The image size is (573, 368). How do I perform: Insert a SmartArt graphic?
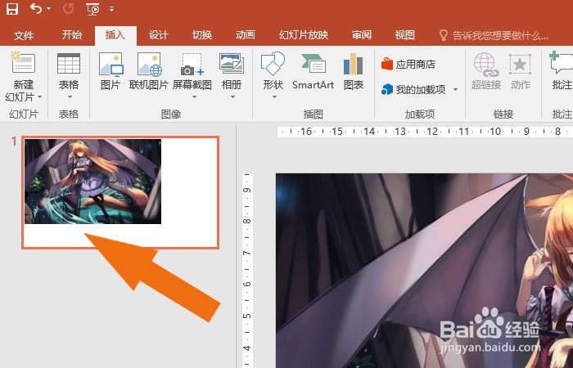(x=314, y=71)
